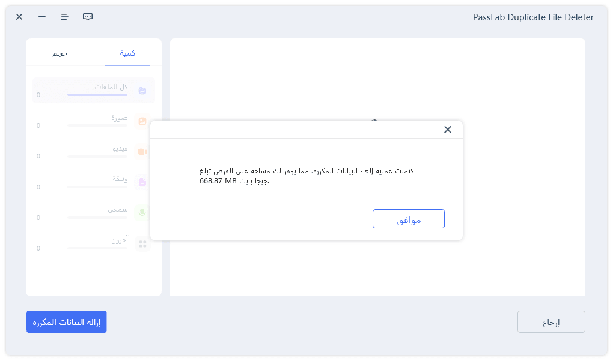The width and height of the screenshot is (613, 361).
Task: Click the آخرون grid icon for other files
Action: pyautogui.click(x=142, y=242)
